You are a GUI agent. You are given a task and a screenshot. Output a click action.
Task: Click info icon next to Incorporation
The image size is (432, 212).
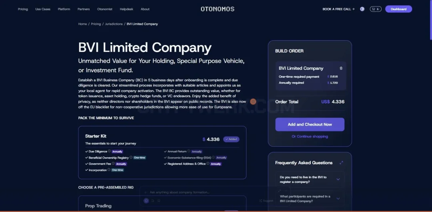click(x=109, y=170)
